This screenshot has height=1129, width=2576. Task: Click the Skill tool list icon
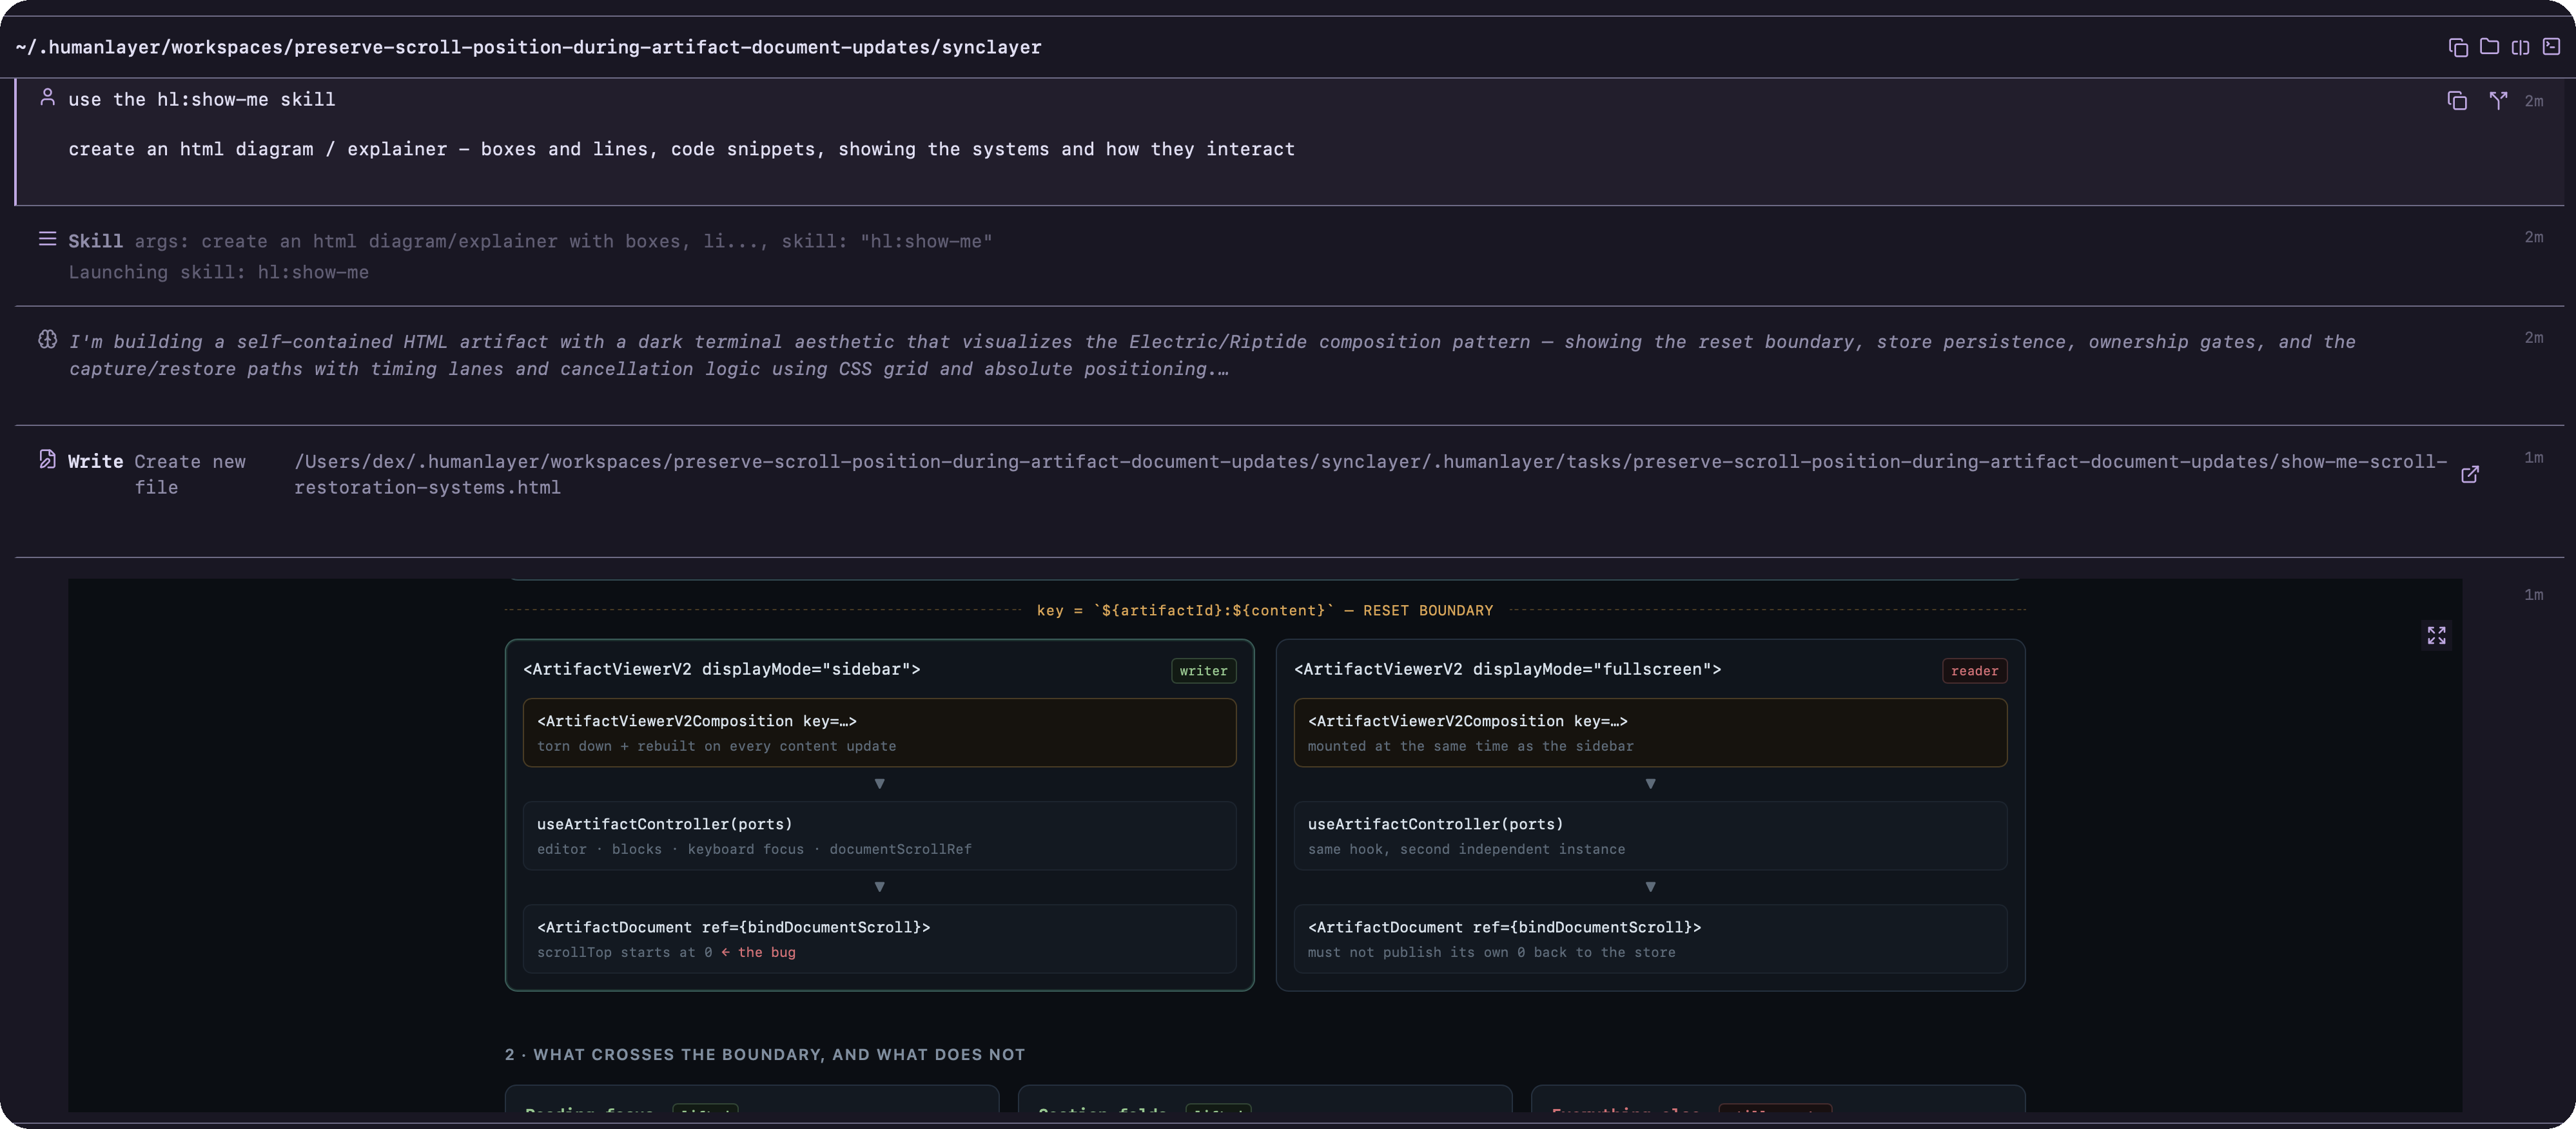[47, 239]
